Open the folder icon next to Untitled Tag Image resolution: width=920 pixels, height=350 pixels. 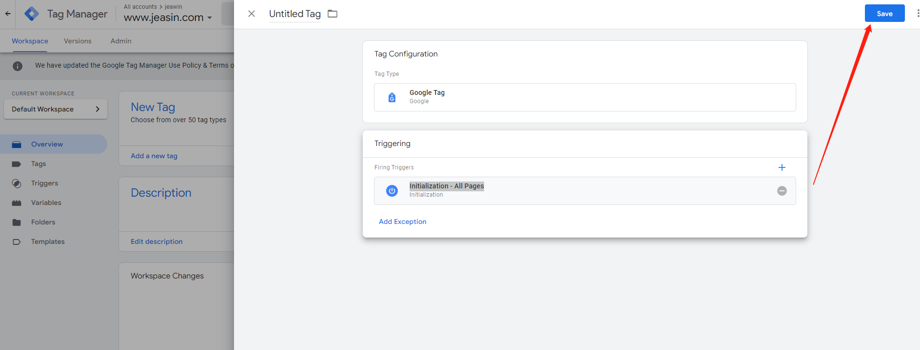tap(333, 14)
